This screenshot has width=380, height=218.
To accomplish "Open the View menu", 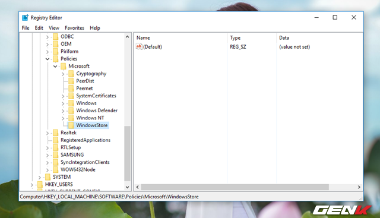I will [x=54, y=28].
